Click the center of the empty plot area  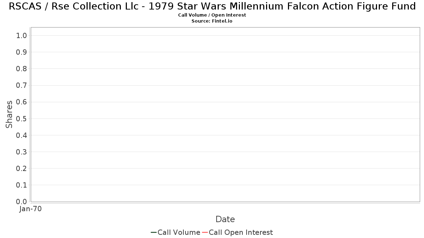pos(225,115)
